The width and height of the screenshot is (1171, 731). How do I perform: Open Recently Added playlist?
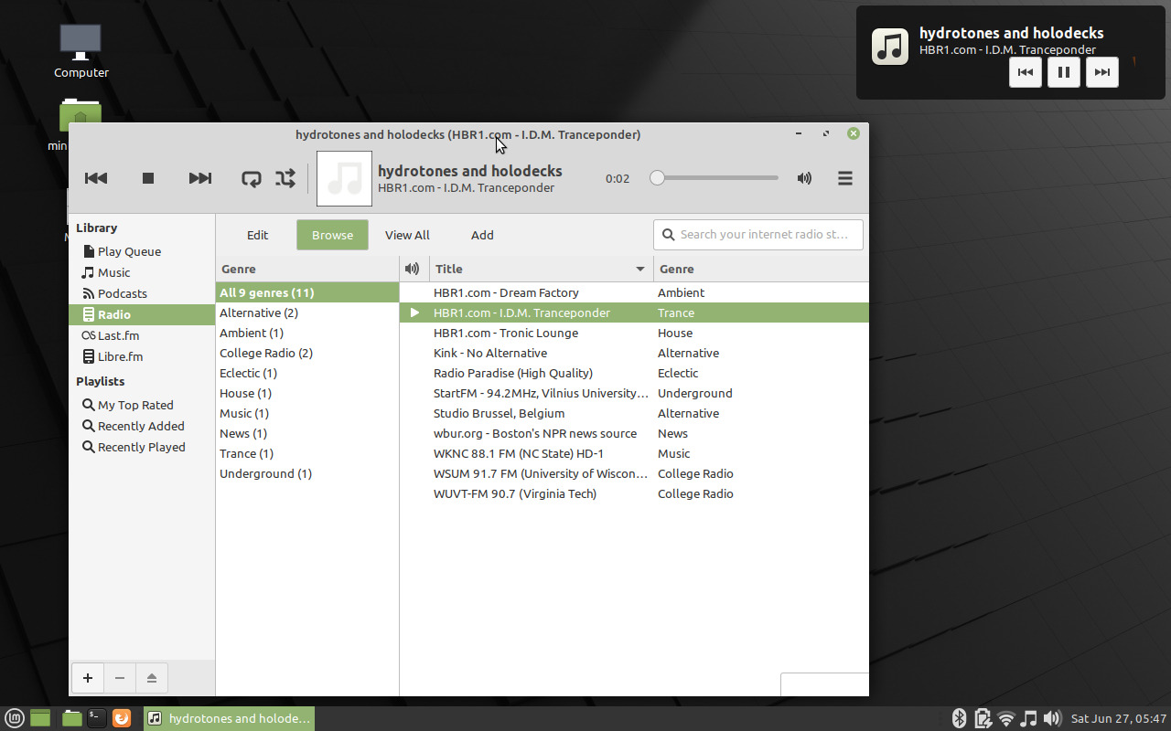pyautogui.click(x=142, y=426)
